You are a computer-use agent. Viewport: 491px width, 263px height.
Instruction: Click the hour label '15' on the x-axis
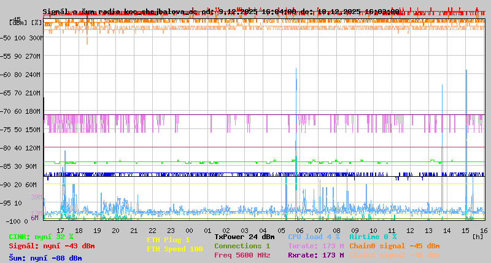[465, 231]
